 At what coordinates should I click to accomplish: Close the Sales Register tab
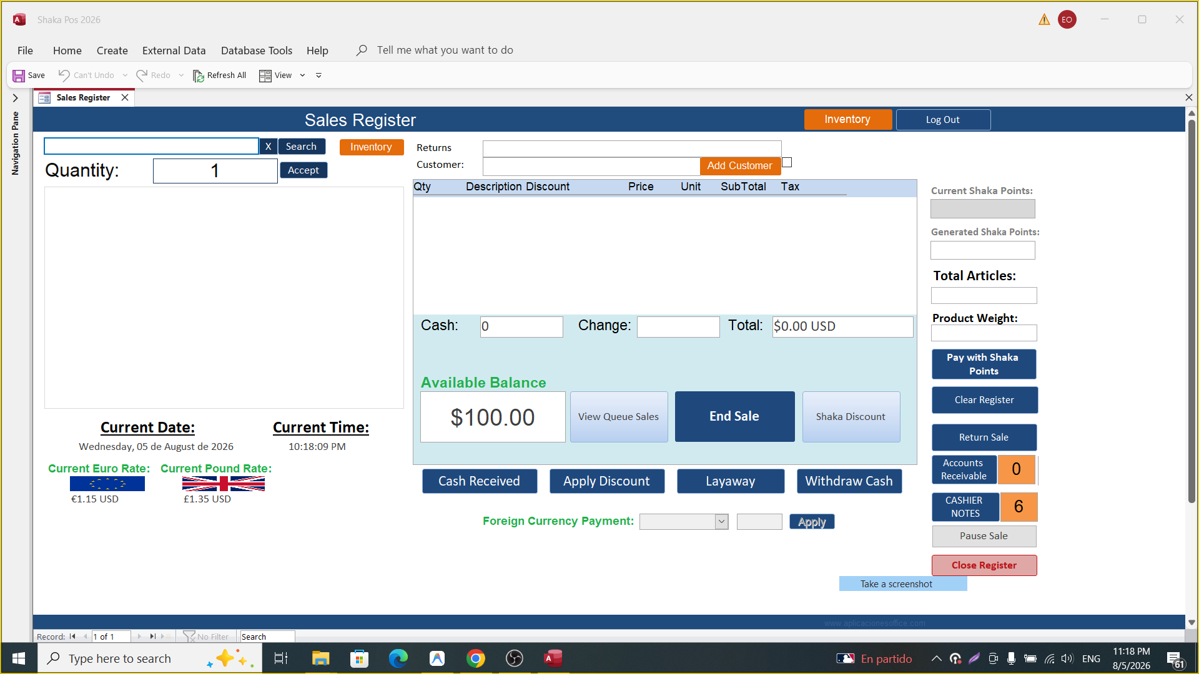click(x=125, y=97)
